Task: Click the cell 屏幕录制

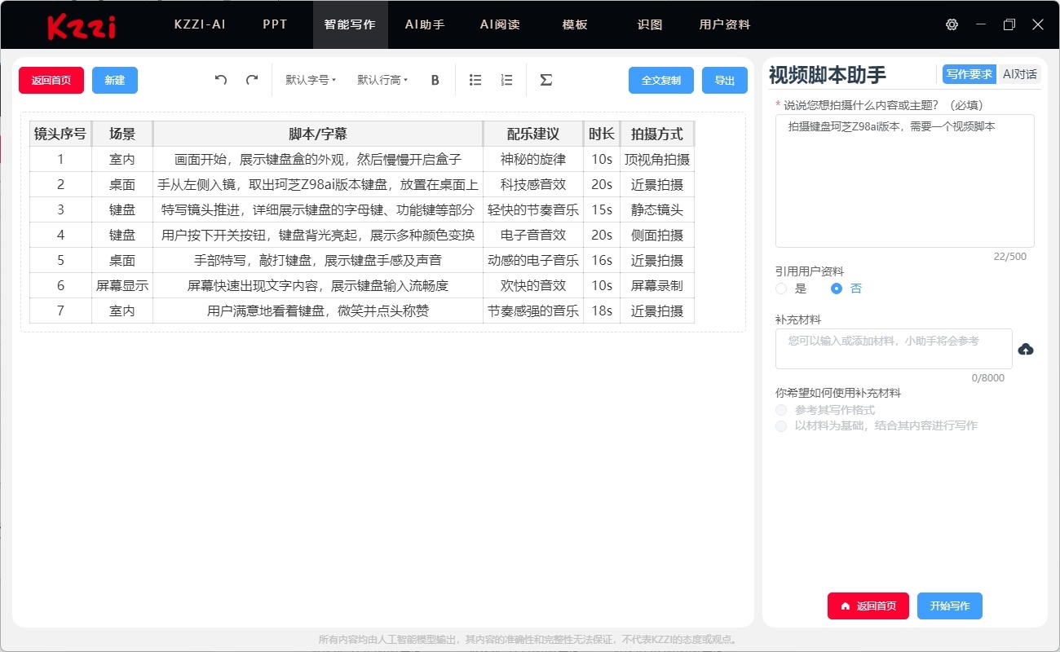Action: pyautogui.click(x=657, y=285)
